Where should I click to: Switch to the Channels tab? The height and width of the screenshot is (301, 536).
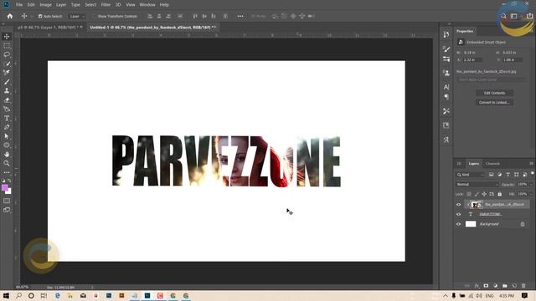[x=492, y=164]
